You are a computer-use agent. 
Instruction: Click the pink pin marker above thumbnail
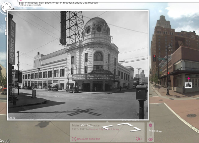pyautogui.click(x=189, y=78)
